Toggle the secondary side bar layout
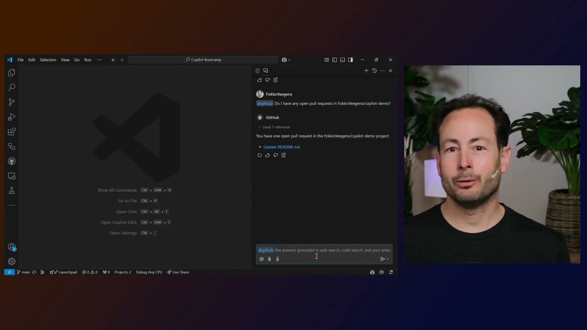Image resolution: width=587 pixels, height=330 pixels. point(350,60)
